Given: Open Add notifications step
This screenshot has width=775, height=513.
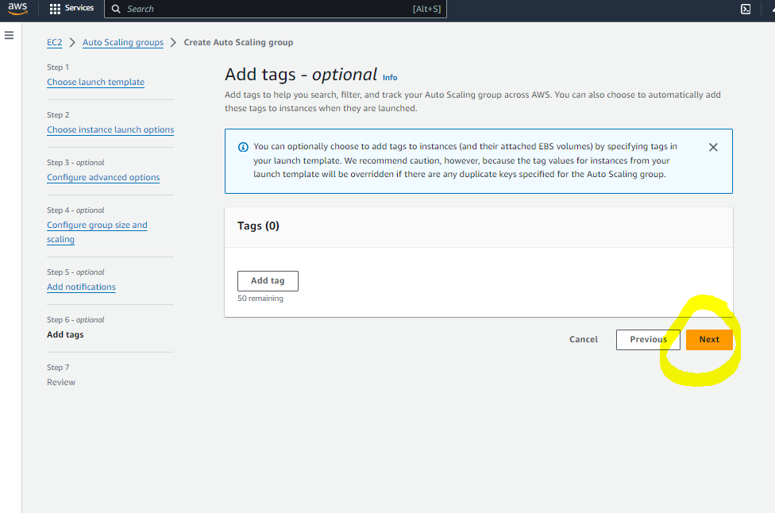Looking at the screenshot, I should (x=81, y=287).
